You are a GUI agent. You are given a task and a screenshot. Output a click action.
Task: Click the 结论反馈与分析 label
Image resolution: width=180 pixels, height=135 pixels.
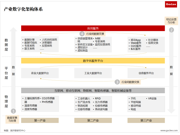pos(171,21)
